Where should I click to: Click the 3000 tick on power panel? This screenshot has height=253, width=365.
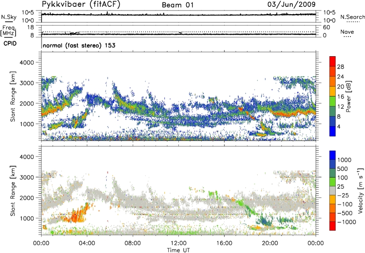27,83
